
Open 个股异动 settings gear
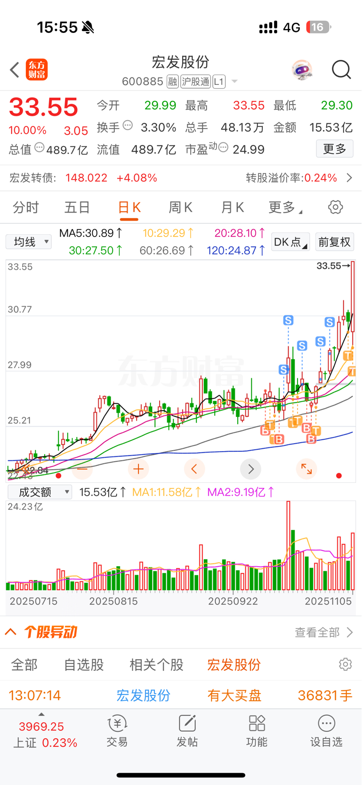pos(346,664)
